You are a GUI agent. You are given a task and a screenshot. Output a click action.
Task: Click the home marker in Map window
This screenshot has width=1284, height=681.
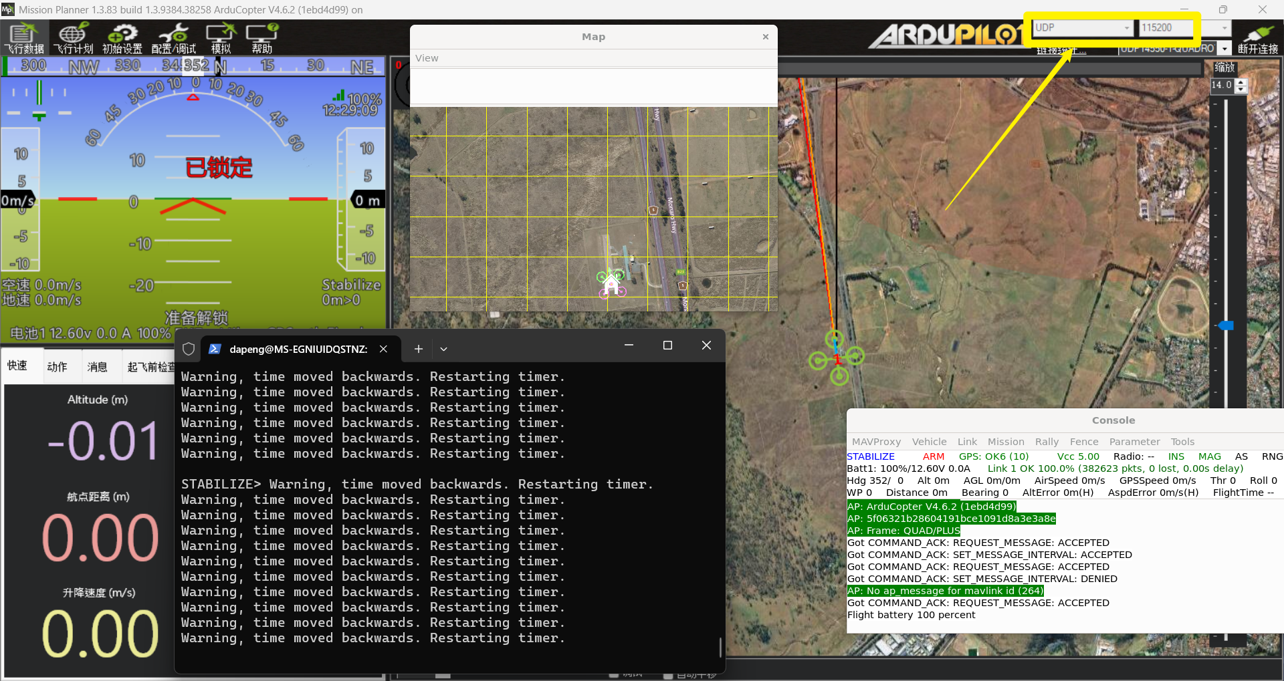pos(611,285)
